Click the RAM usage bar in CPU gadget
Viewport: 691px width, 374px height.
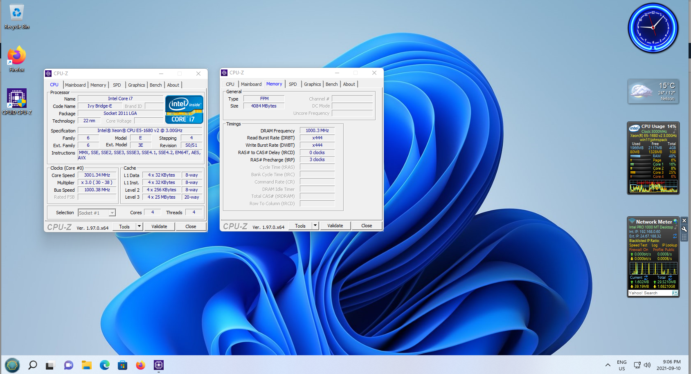(640, 156)
